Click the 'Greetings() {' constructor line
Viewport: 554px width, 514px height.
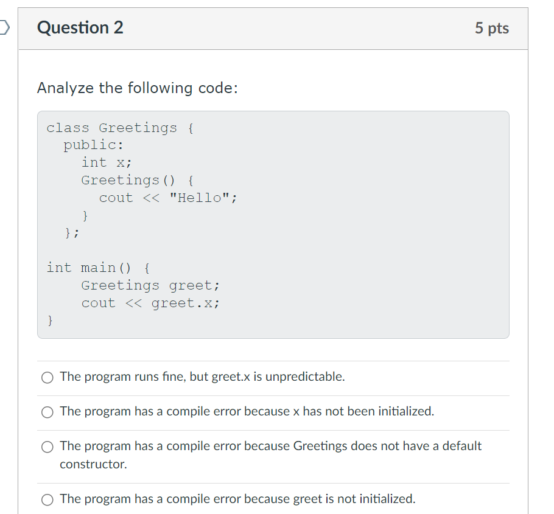coord(138,181)
